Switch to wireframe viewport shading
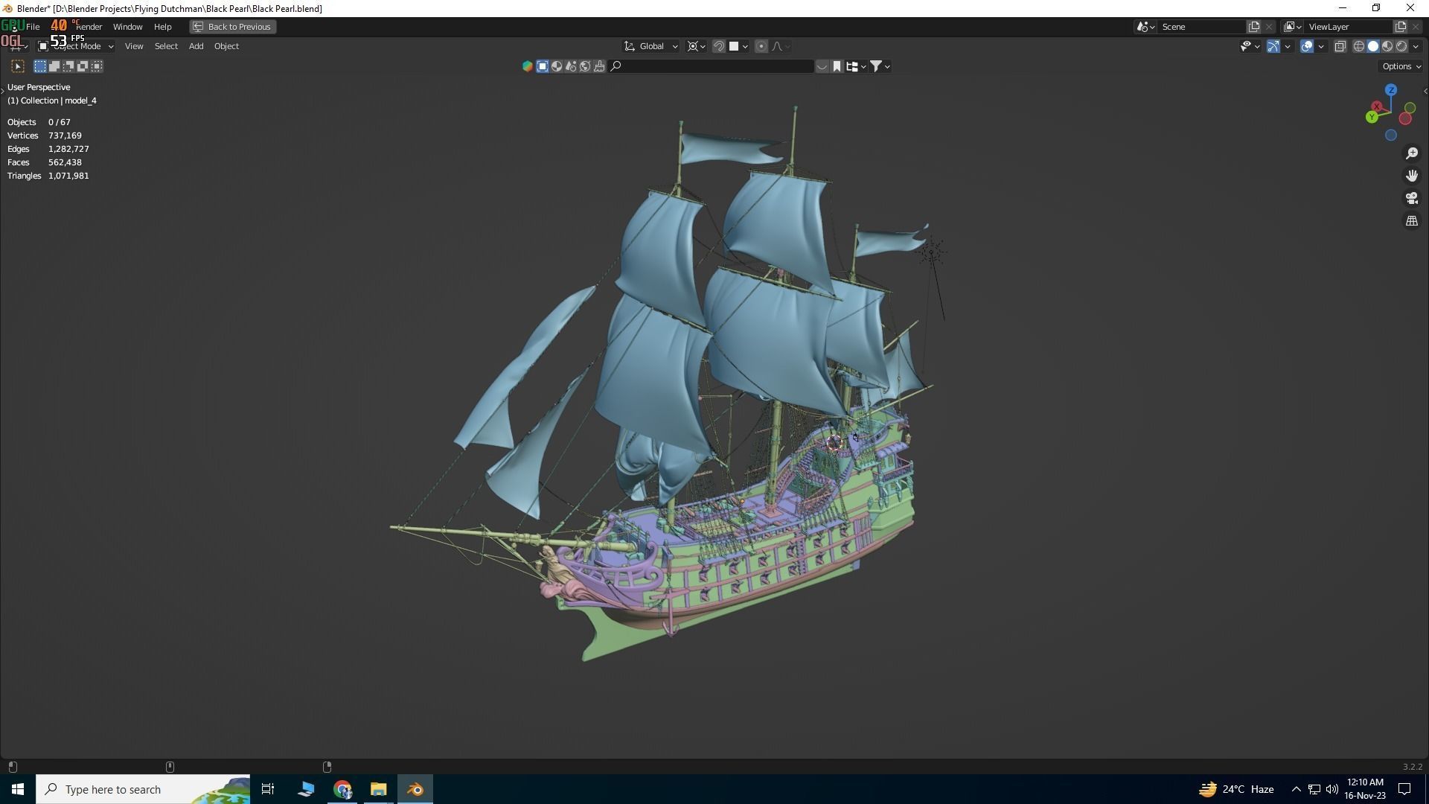 [x=1359, y=46]
